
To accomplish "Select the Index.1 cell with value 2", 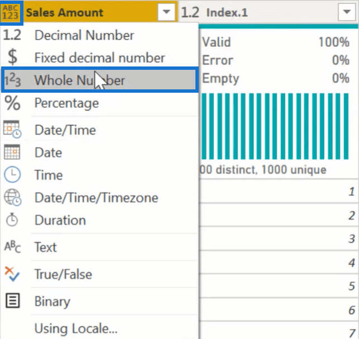I will [279, 215].
